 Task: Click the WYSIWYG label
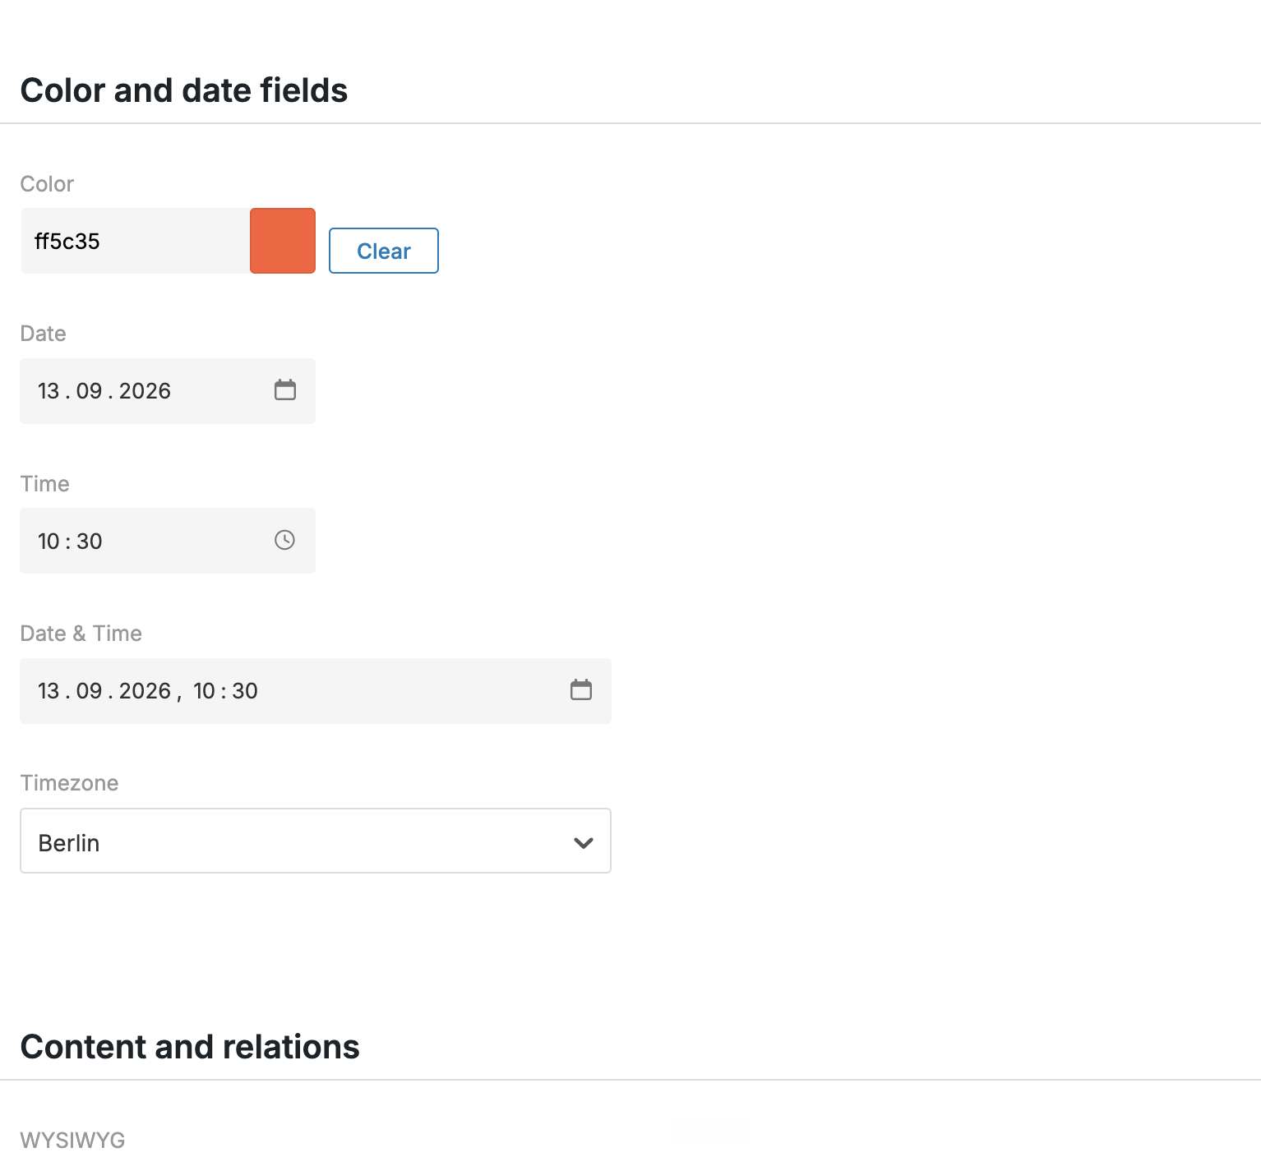(72, 1141)
